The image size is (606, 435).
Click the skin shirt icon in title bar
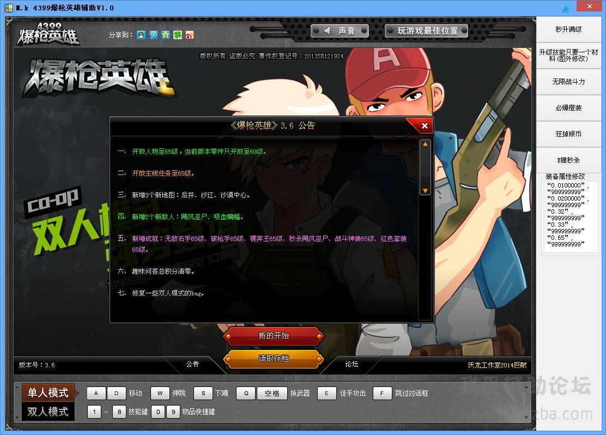[565, 8]
